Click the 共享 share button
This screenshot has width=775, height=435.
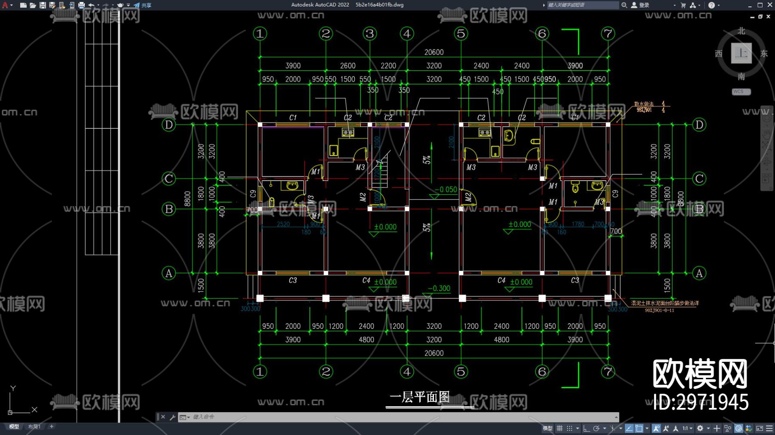145,5
